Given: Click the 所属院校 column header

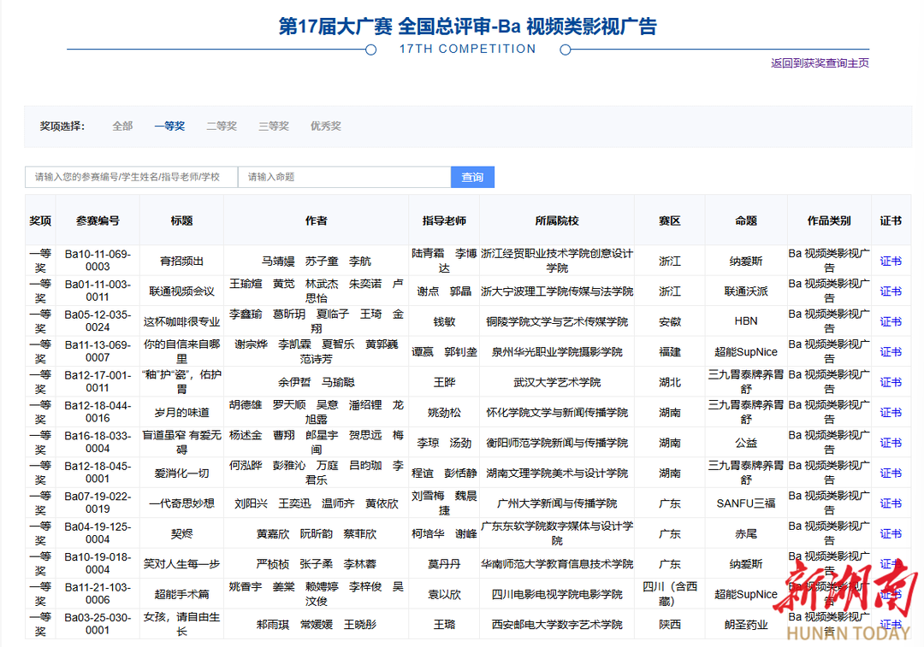Looking at the screenshot, I should coord(557,221).
